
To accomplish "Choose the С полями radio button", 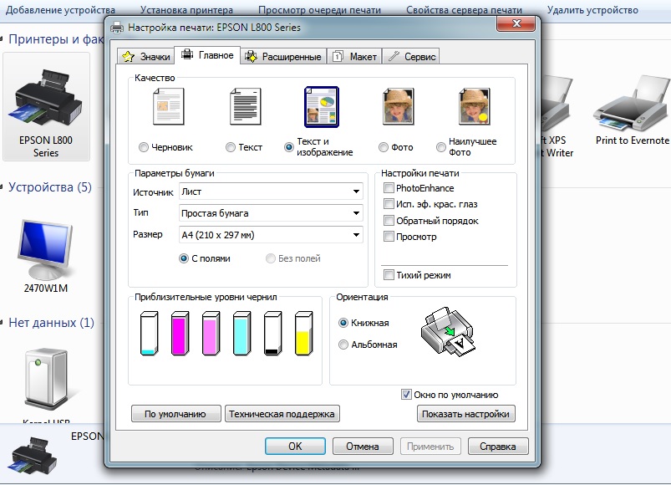I will click(x=184, y=258).
